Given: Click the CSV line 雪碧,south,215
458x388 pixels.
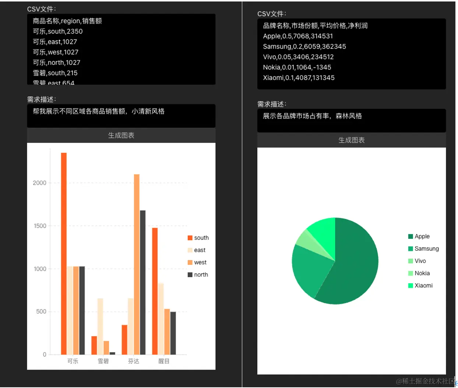Looking at the screenshot, I should [x=55, y=73].
